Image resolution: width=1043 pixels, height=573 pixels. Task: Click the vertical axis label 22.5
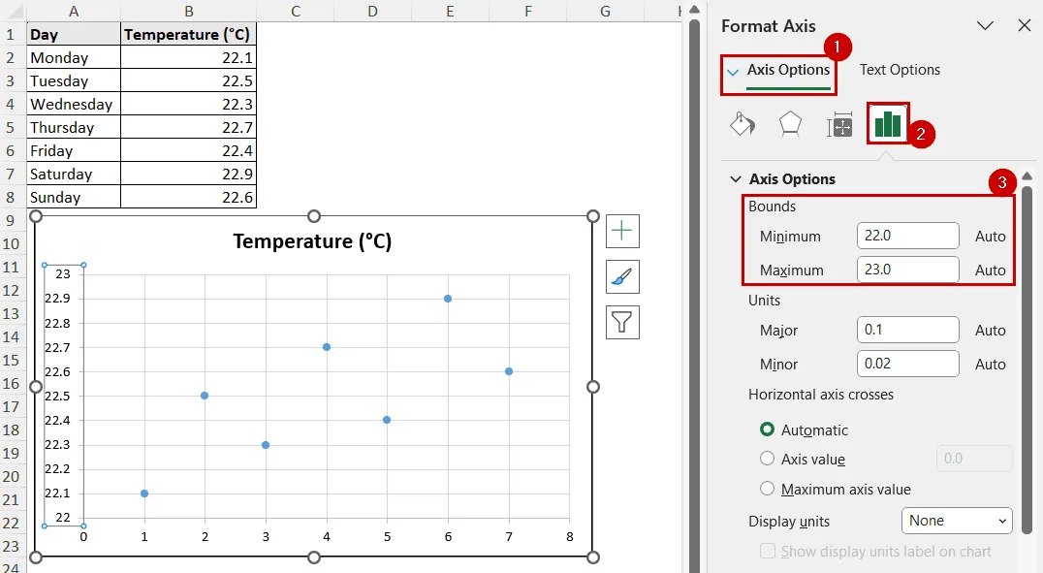point(57,396)
